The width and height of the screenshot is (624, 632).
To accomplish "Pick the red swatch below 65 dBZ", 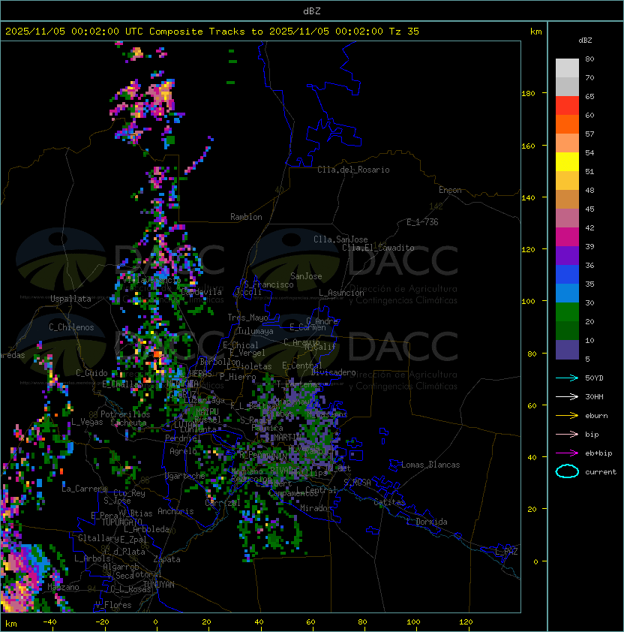I will tap(567, 106).
